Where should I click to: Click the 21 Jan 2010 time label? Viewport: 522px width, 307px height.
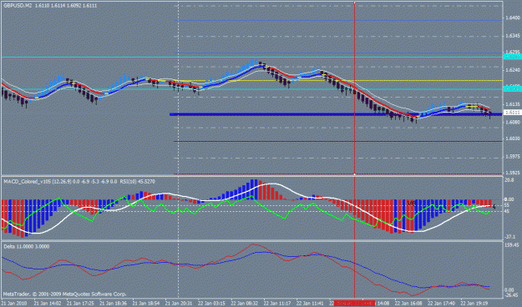coord(14,303)
